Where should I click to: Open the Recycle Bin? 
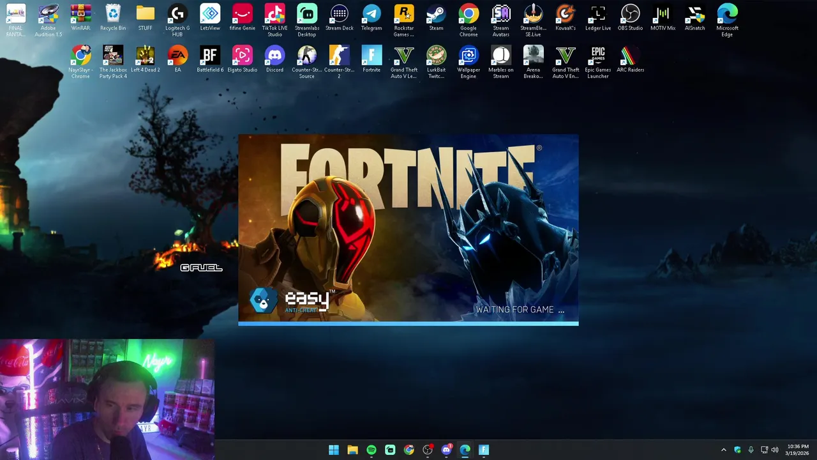(x=113, y=18)
